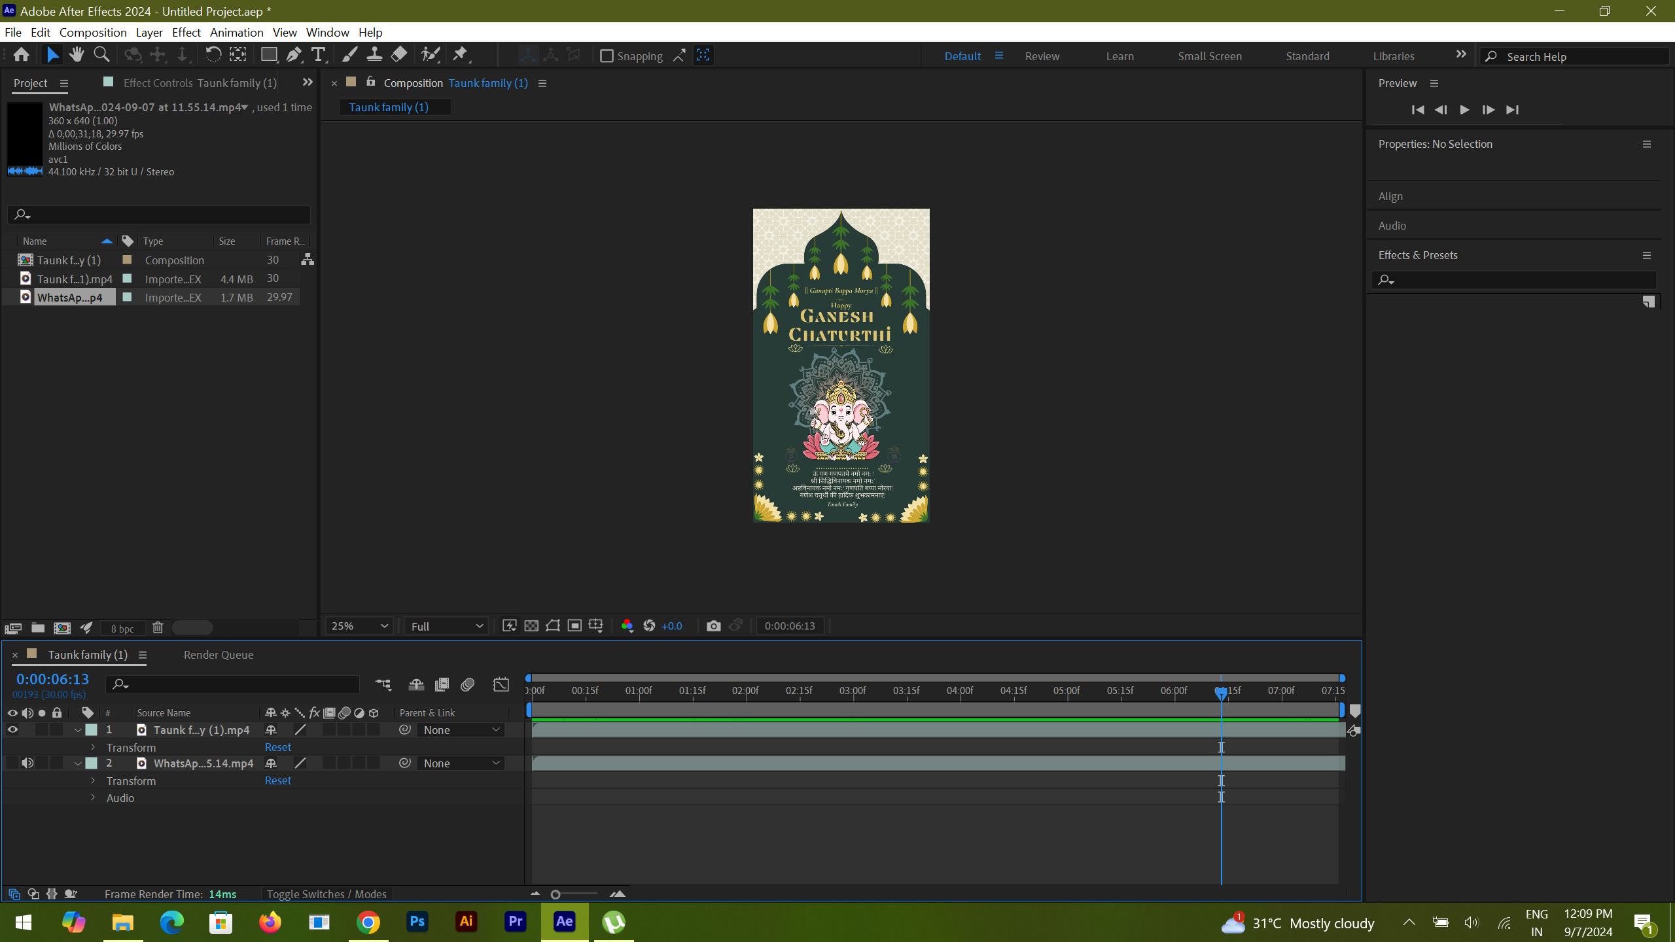The width and height of the screenshot is (1675, 942).
Task: Click the timeline zoom slider handle
Action: point(555,894)
